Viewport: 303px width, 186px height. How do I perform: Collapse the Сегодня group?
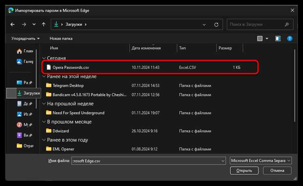point(44,58)
